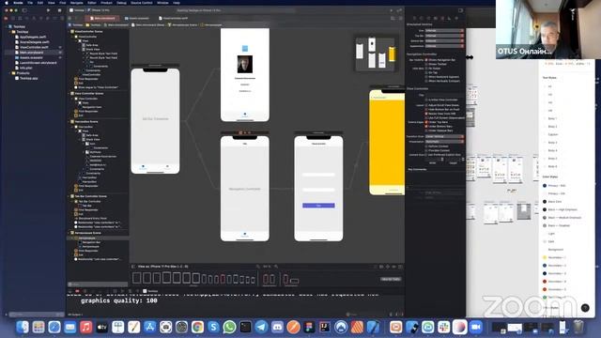This screenshot has width=601, height=338.
Task: Click the Figma help question mark icon
Action: (x=585, y=308)
